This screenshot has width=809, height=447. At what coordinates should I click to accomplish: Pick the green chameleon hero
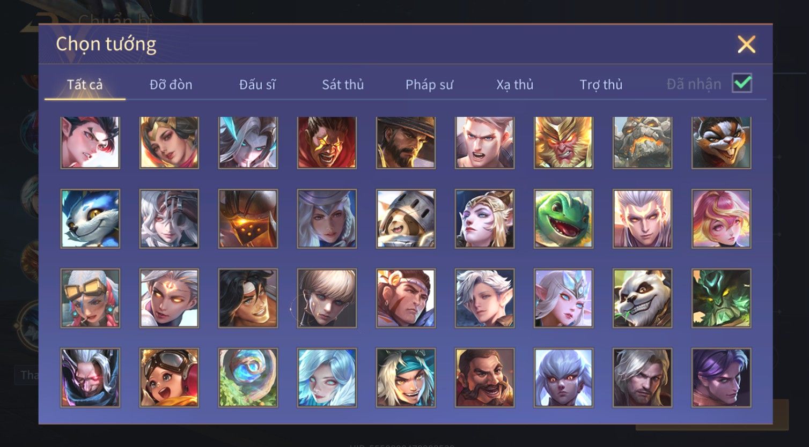(563, 219)
